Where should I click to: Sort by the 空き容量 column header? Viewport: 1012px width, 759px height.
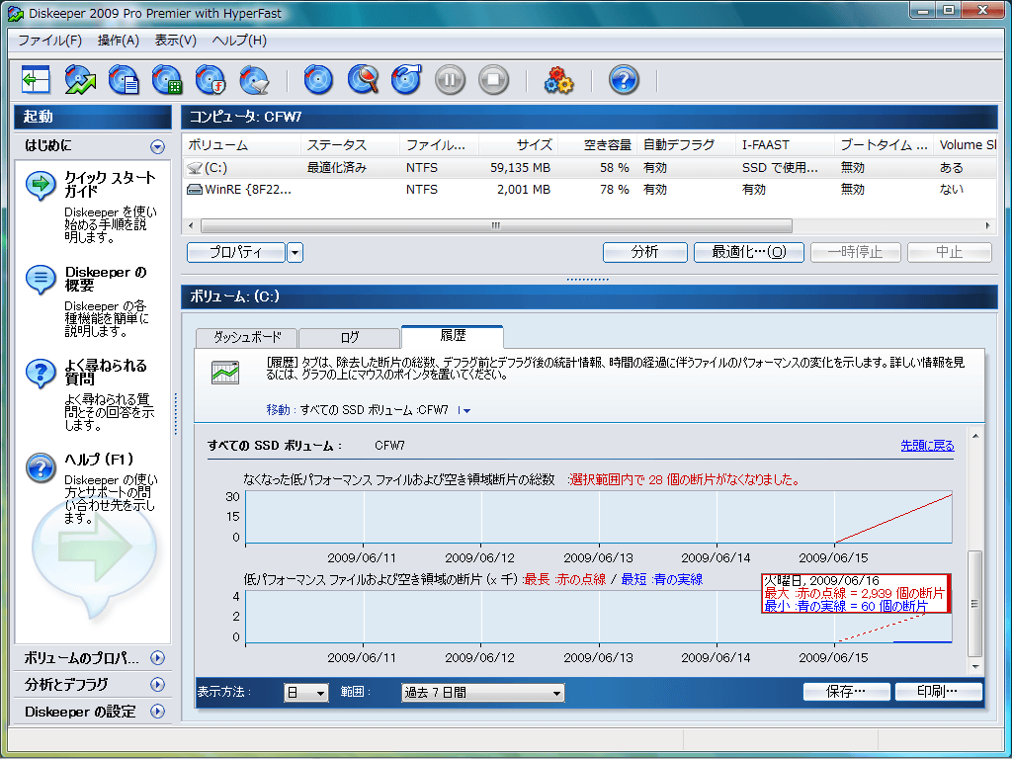598,145
